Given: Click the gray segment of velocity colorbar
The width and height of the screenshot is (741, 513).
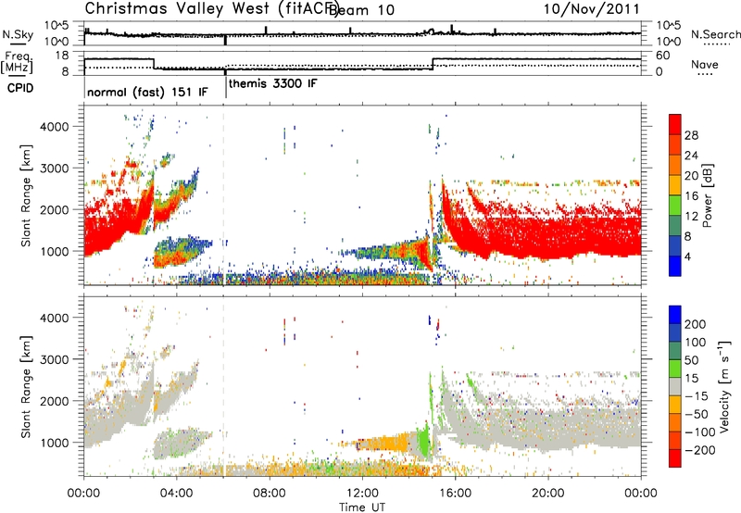Looking at the screenshot, I should (x=675, y=386).
